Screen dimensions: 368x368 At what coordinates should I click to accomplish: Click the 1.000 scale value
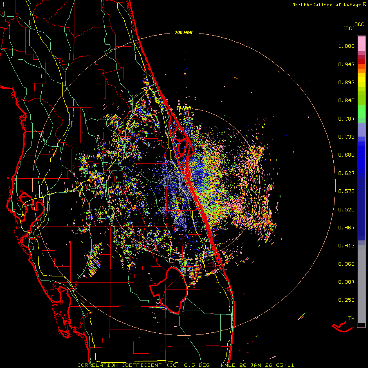(346, 46)
